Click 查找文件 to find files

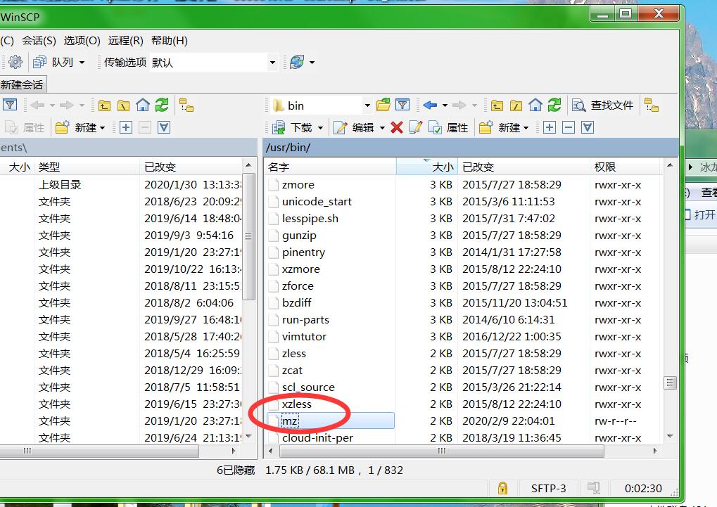coord(604,105)
